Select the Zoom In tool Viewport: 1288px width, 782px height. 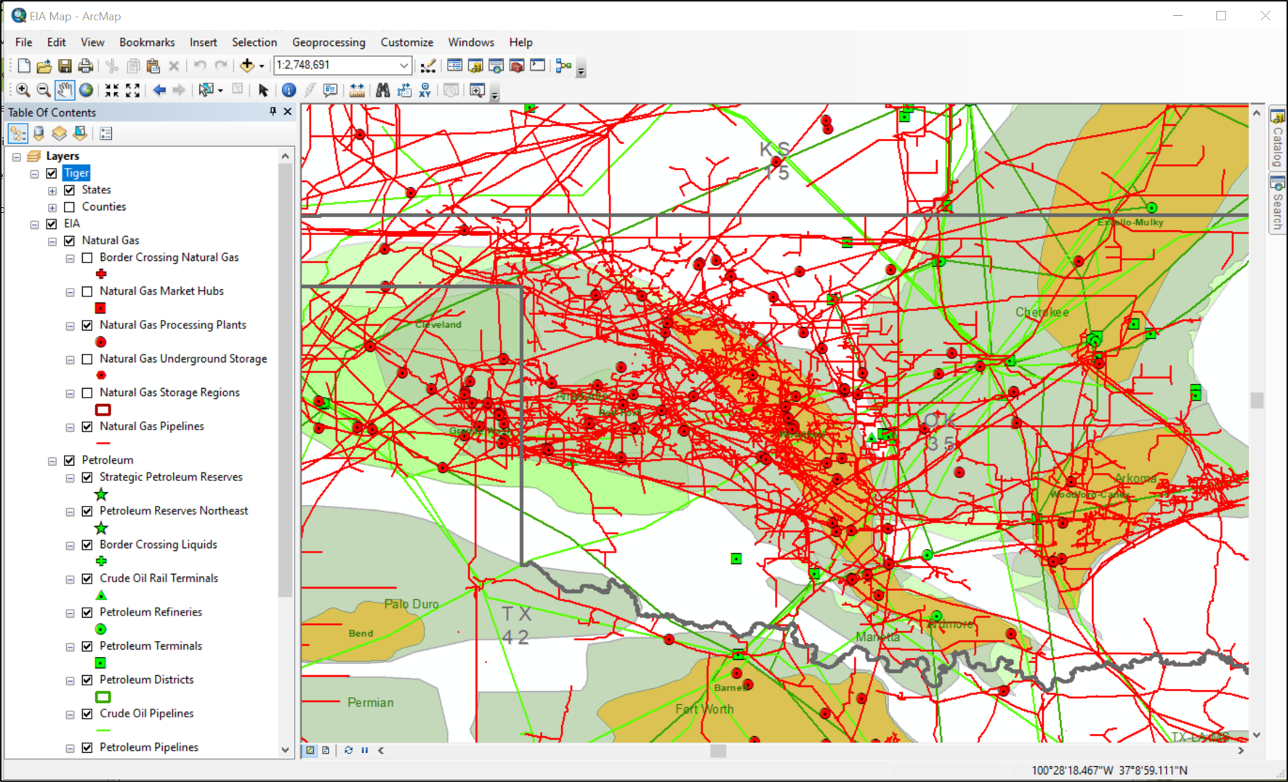23,90
